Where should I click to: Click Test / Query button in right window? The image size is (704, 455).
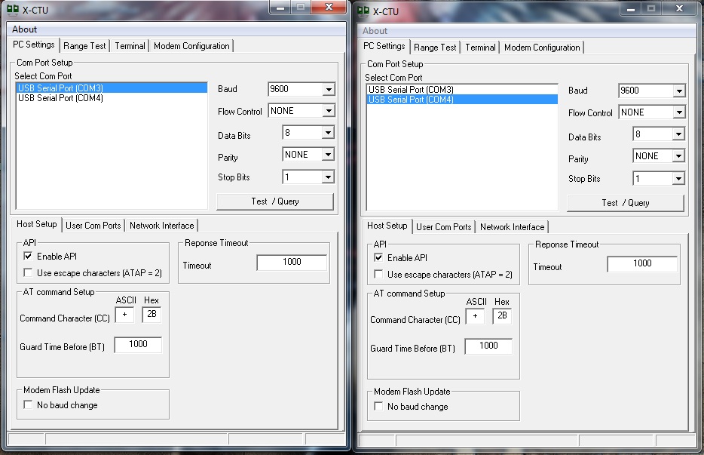point(626,203)
